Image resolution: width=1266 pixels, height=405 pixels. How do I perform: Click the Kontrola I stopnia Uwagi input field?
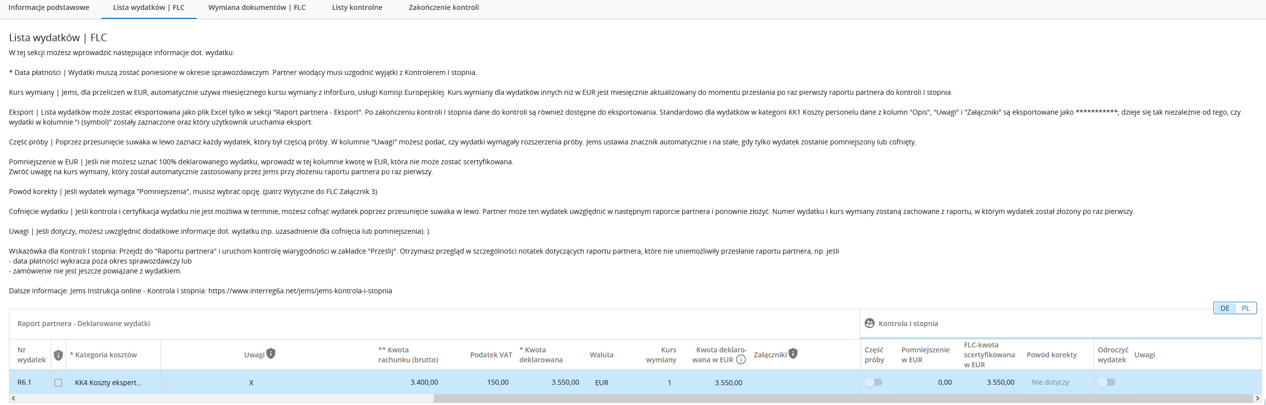point(1192,382)
